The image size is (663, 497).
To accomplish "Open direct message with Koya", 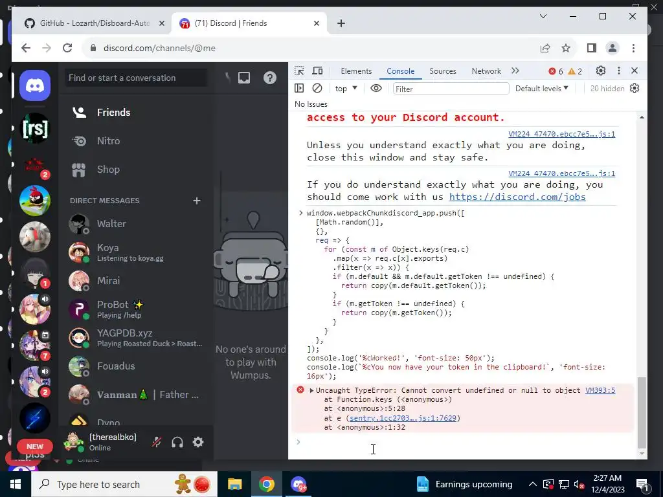I will pos(136,252).
